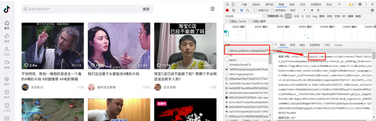Toggle the network filter funnel icon
376x121 pixels.
[x=241, y=10]
